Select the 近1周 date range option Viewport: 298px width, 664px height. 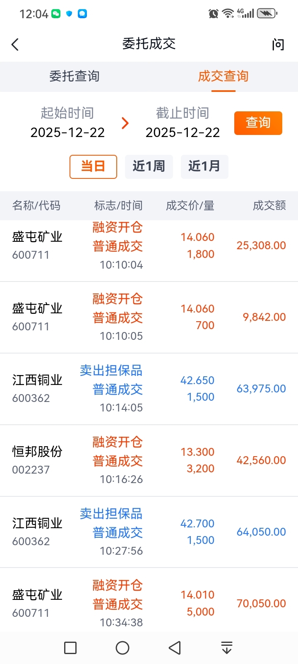149,166
